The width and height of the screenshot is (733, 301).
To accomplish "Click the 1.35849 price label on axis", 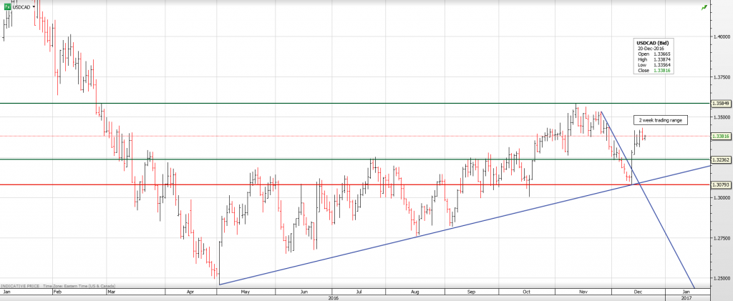I will click(720, 104).
